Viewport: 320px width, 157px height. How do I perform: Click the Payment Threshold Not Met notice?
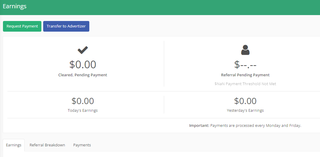click(x=245, y=84)
